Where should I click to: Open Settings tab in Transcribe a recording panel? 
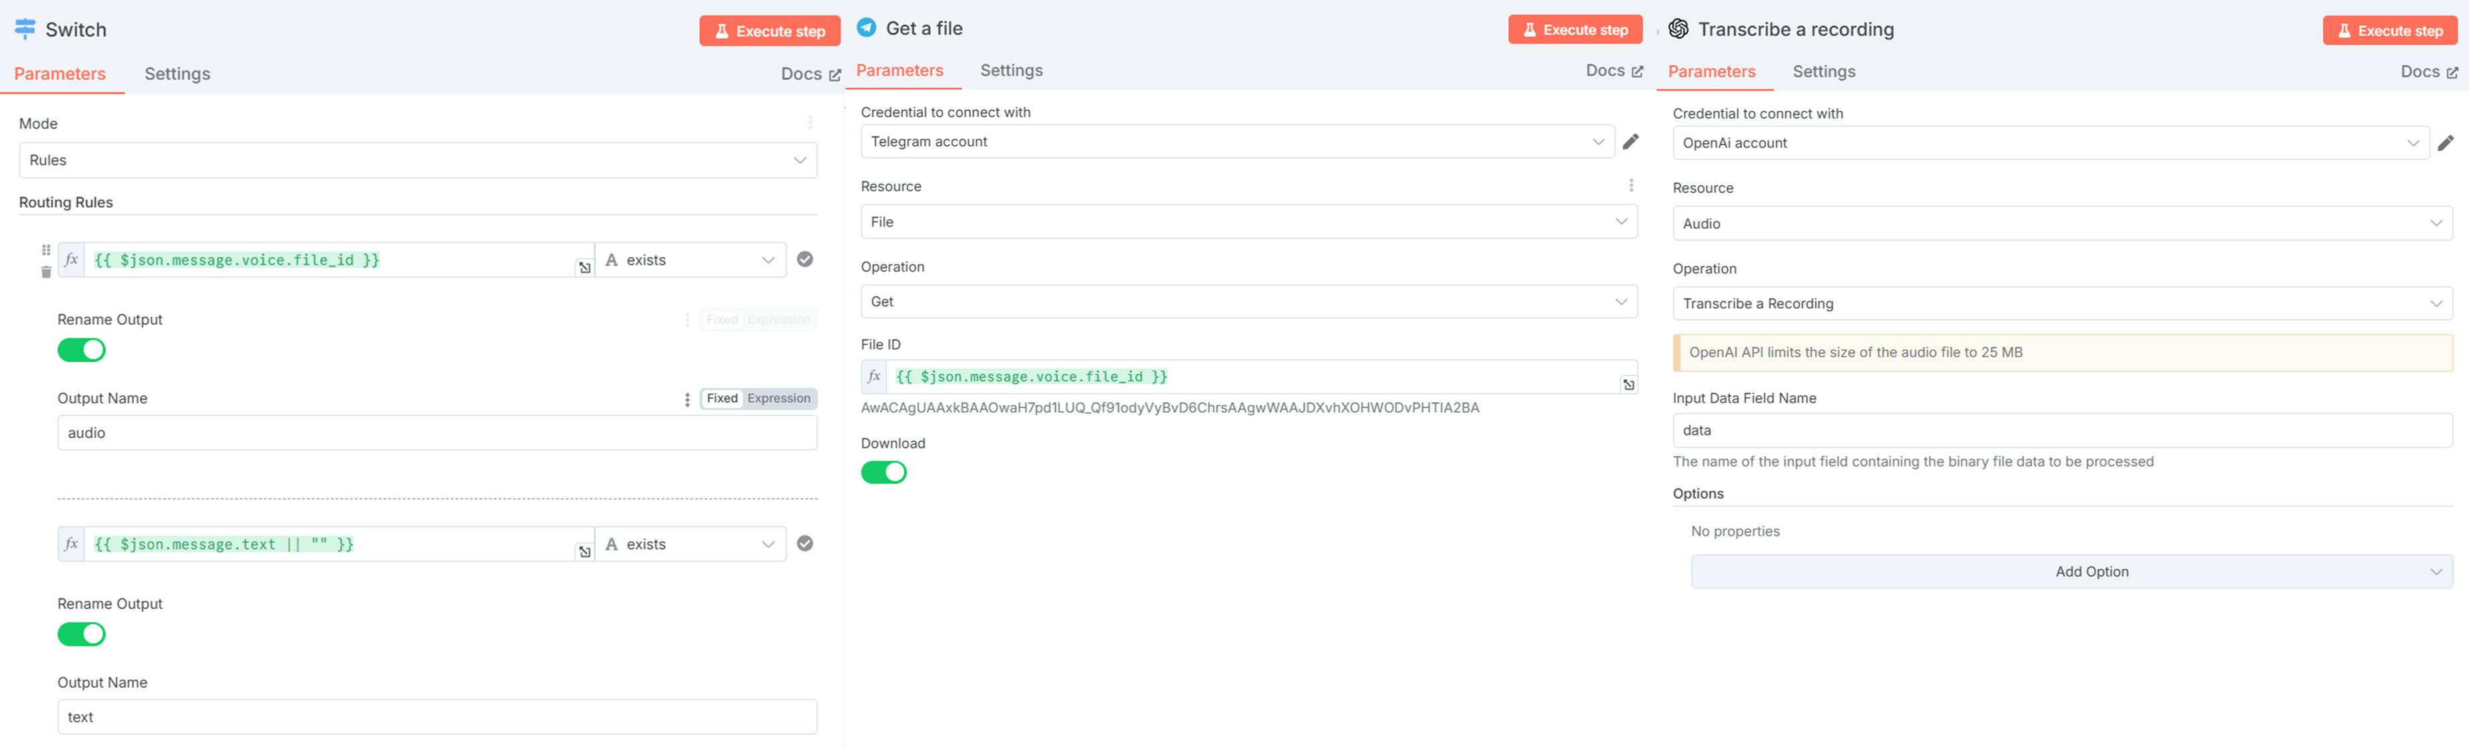click(1823, 72)
